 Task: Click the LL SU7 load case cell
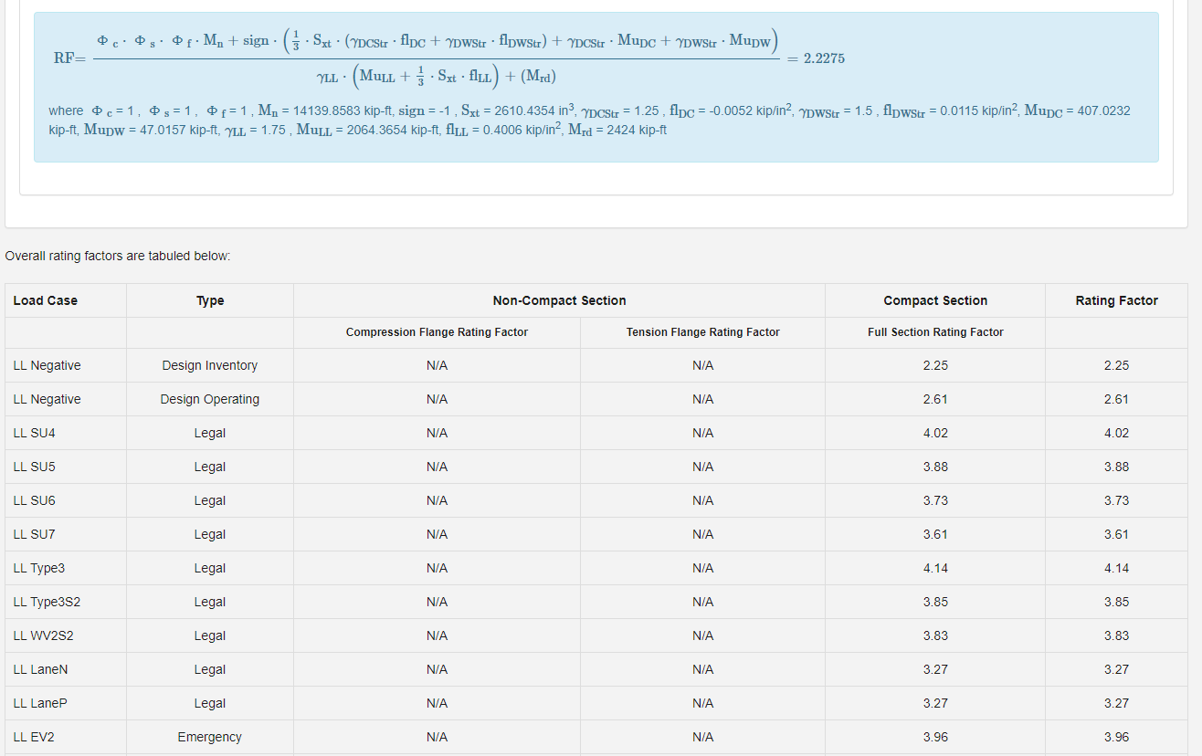tap(35, 534)
